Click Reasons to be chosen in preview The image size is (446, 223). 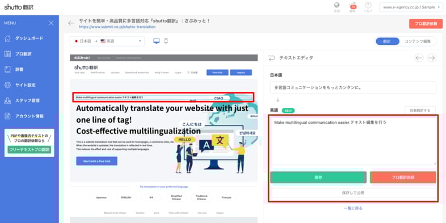click(x=115, y=213)
